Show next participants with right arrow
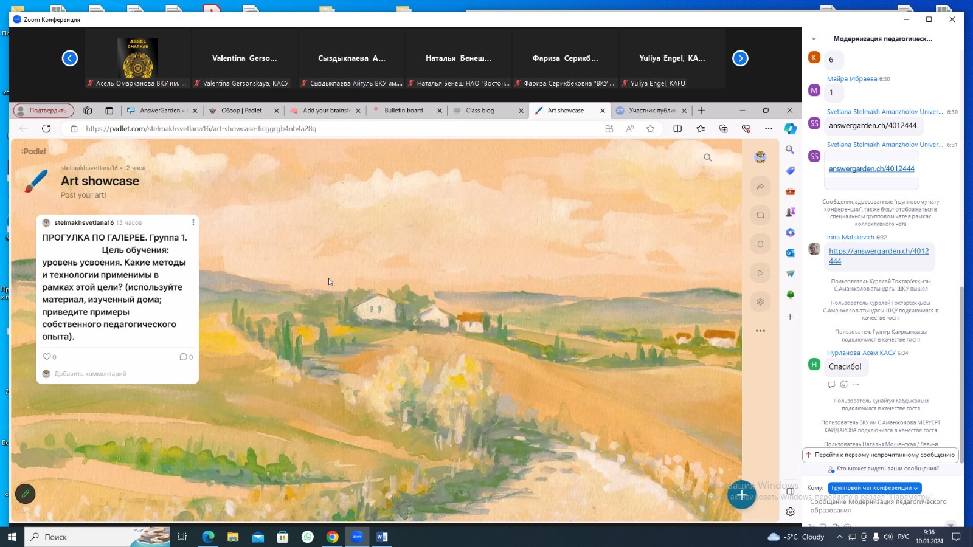 click(740, 58)
